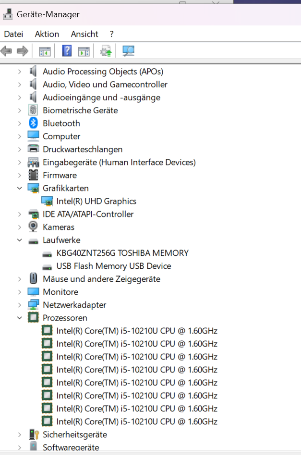Image resolution: width=301 pixels, height=455 pixels.
Task: Click the Back arrow toolbar button
Action: (6, 51)
